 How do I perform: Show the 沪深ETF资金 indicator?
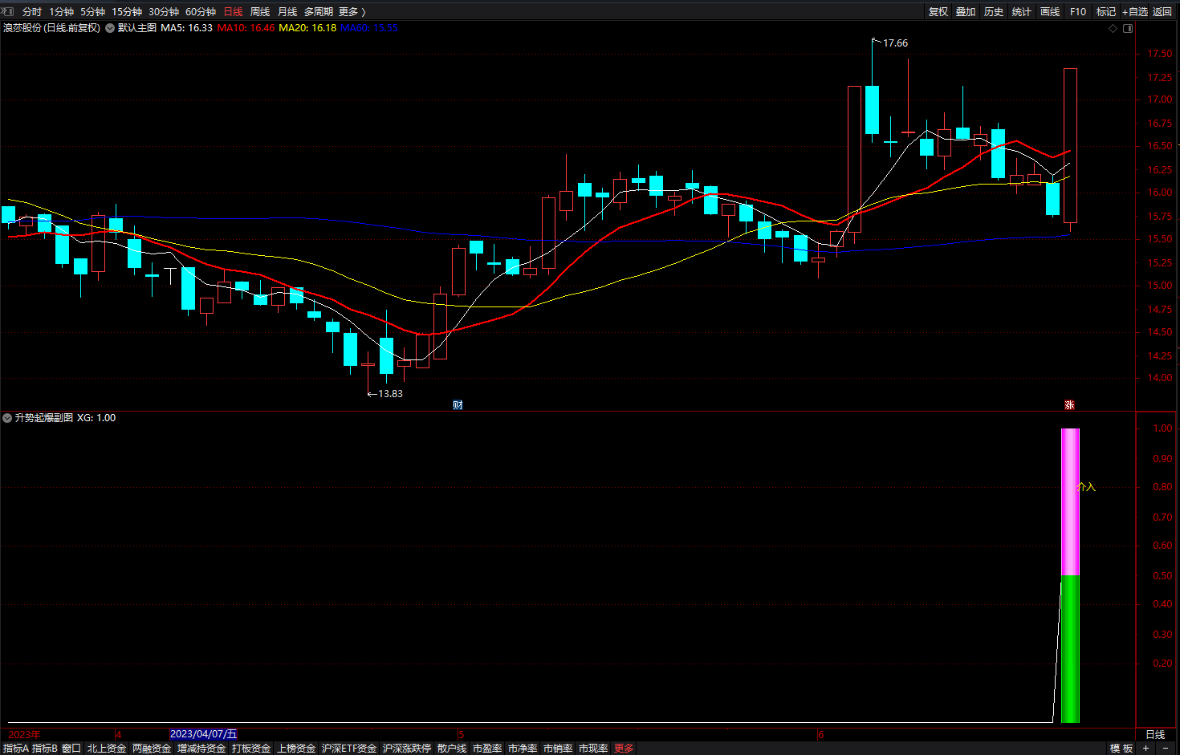[x=349, y=749]
